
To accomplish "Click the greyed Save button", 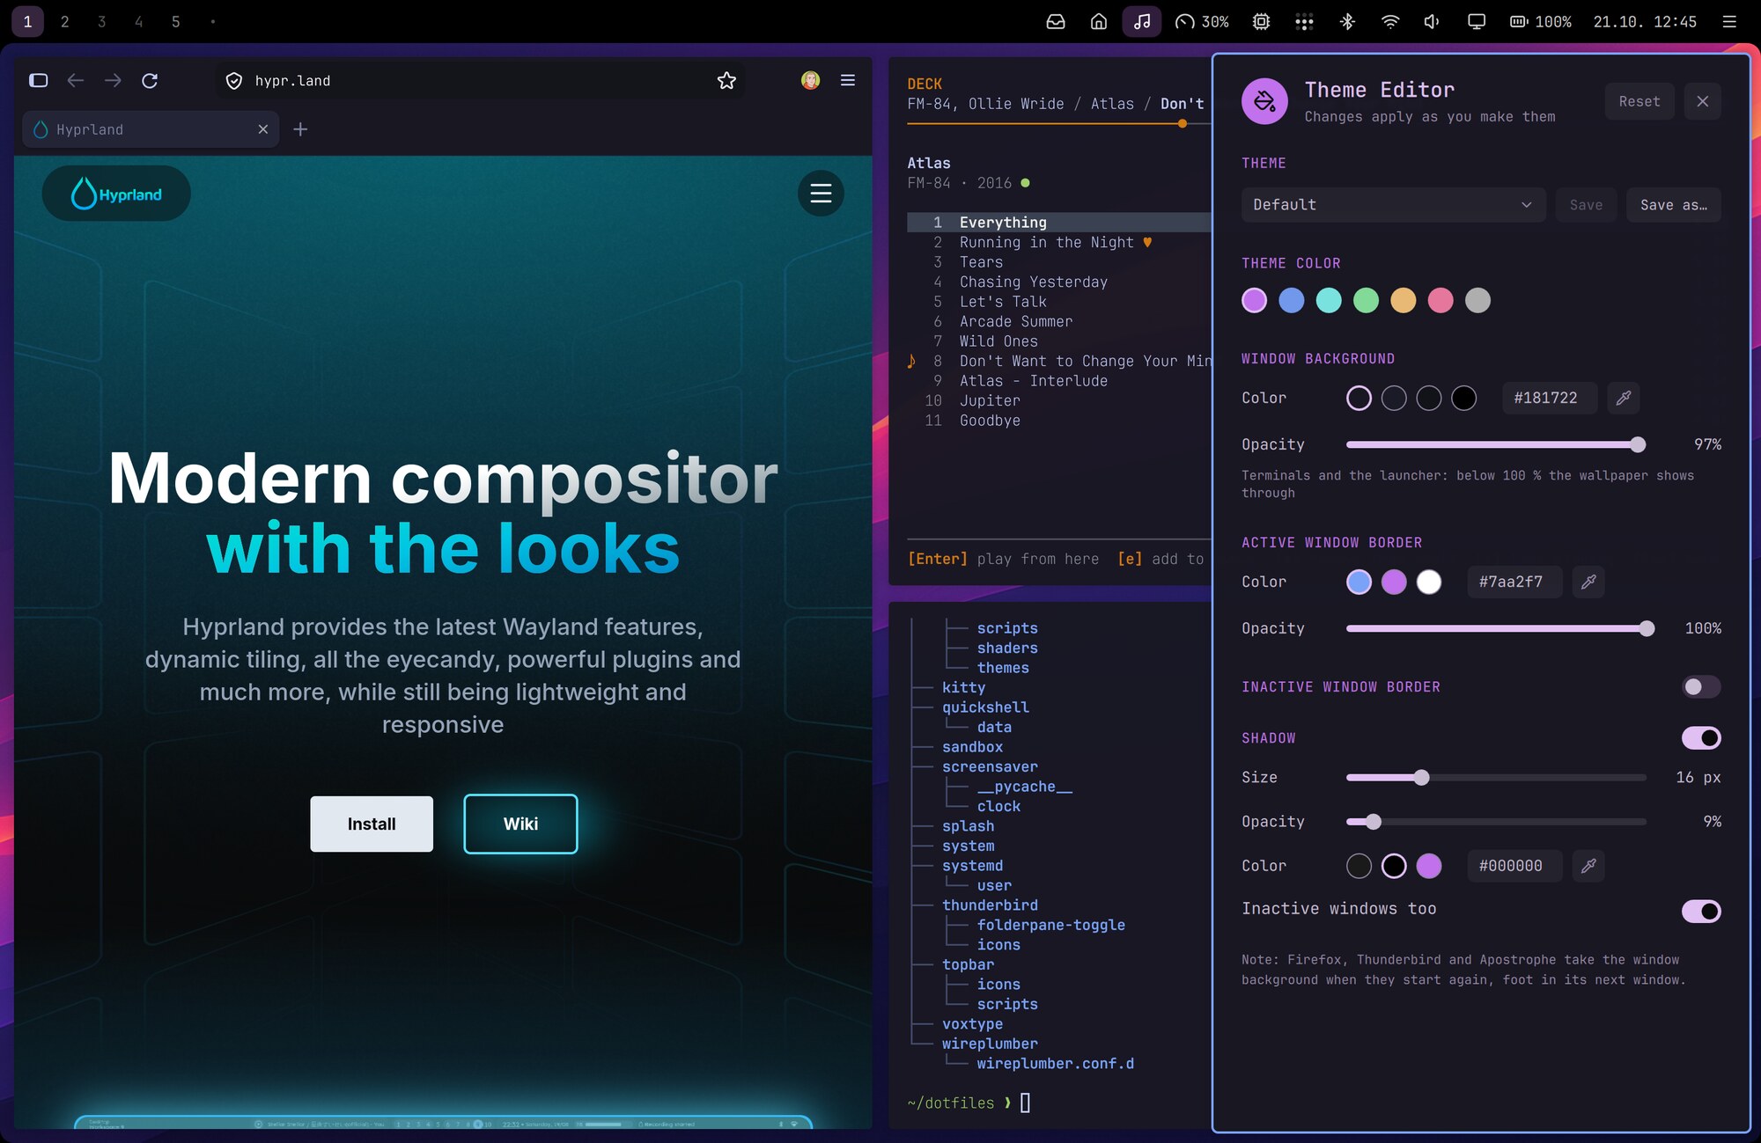I will pos(1586,205).
